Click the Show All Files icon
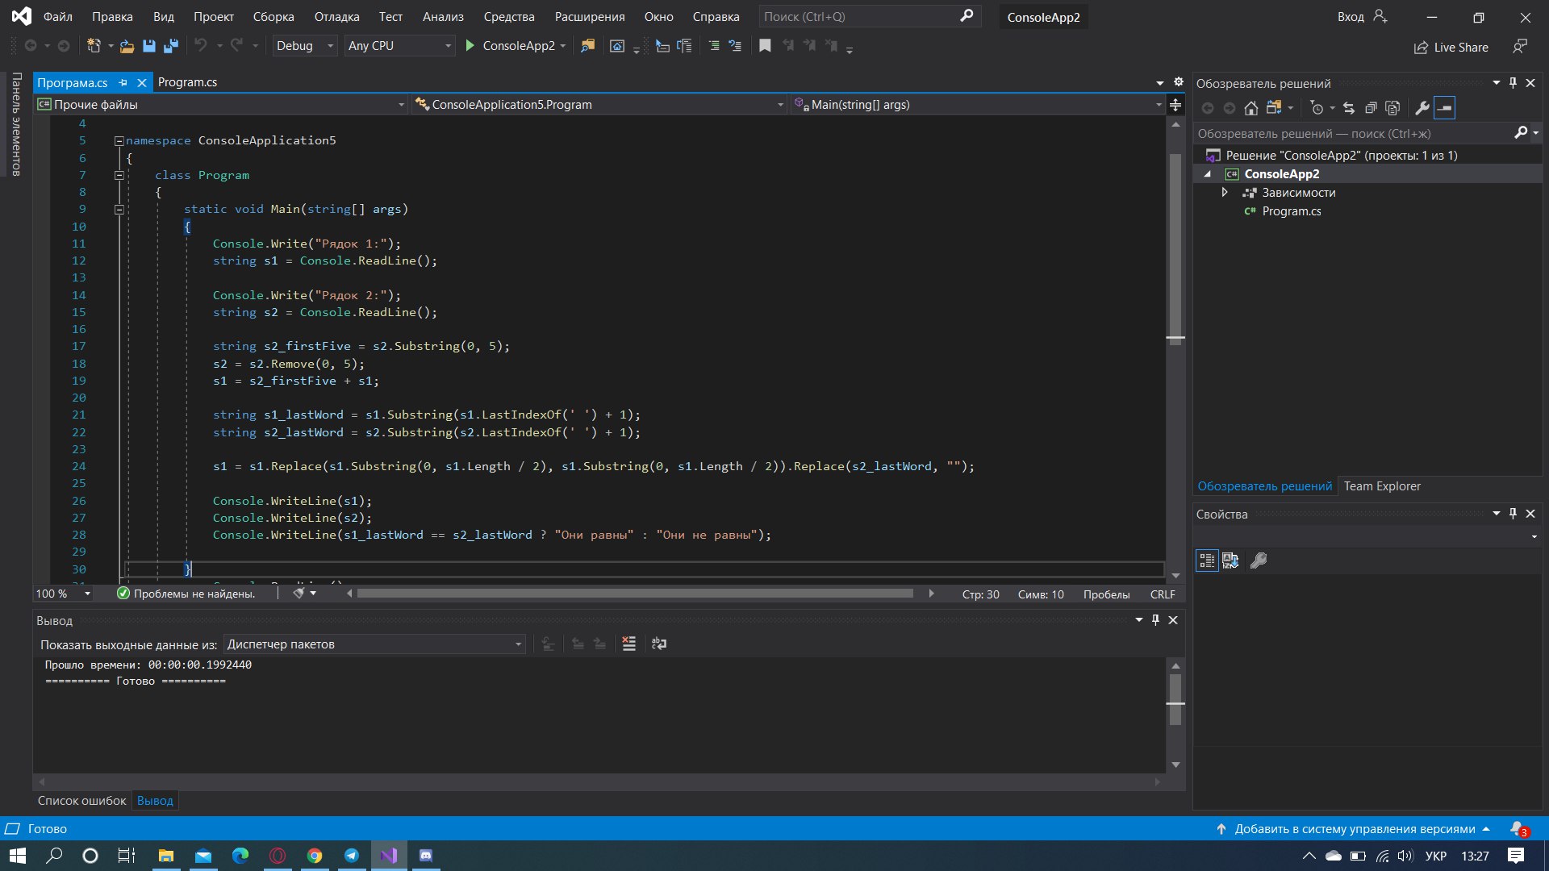This screenshot has height=871, width=1549. [x=1392, y=108]
